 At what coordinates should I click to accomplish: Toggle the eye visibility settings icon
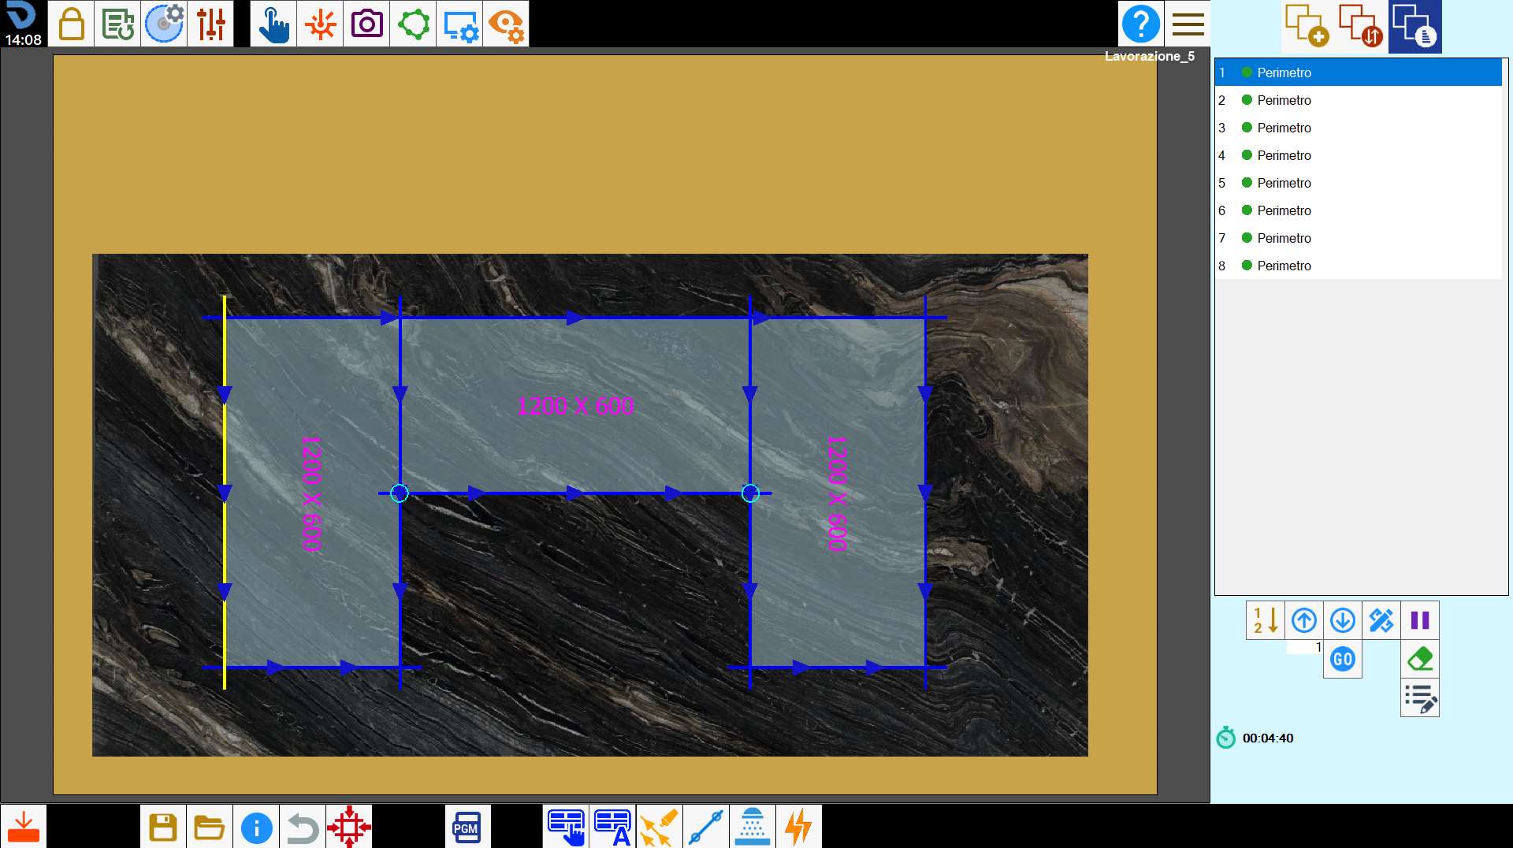click(x=506, y=24)
